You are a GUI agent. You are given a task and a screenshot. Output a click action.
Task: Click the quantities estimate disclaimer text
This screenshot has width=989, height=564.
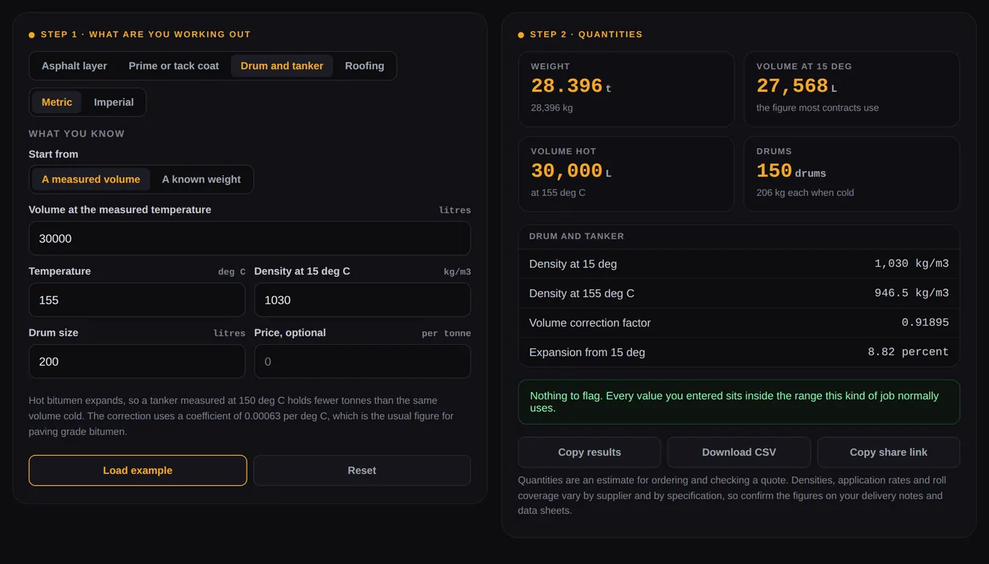pyautogui.click(x=731, y=495)
